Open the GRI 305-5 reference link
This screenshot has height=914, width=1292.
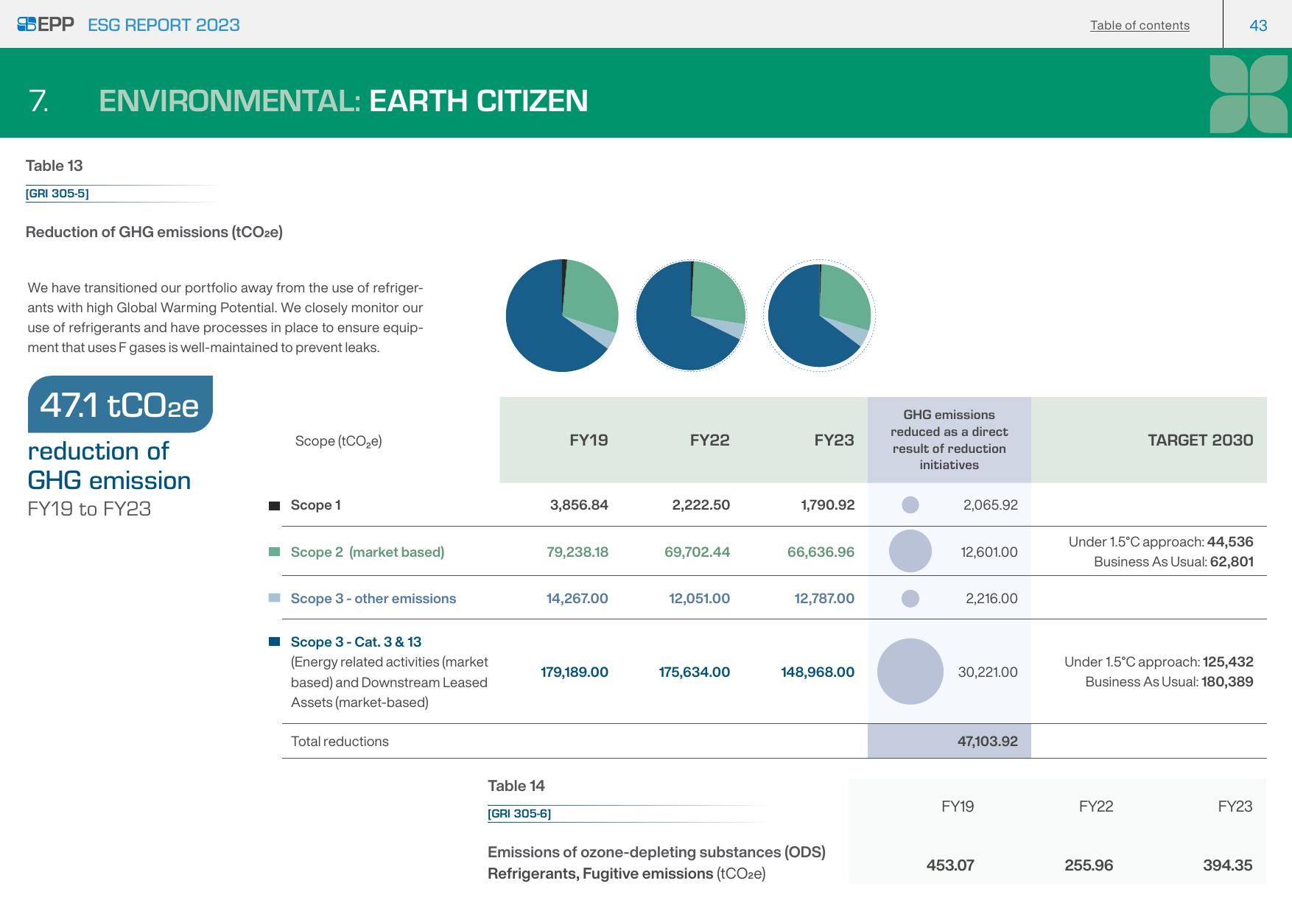pos(57,194)
